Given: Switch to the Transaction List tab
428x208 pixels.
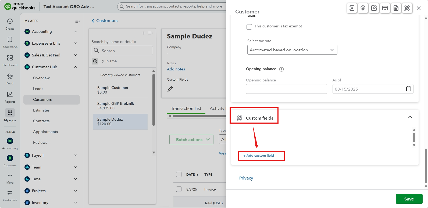Looking at the screenshot, I should pyautogui.click(x=186, y=109).
